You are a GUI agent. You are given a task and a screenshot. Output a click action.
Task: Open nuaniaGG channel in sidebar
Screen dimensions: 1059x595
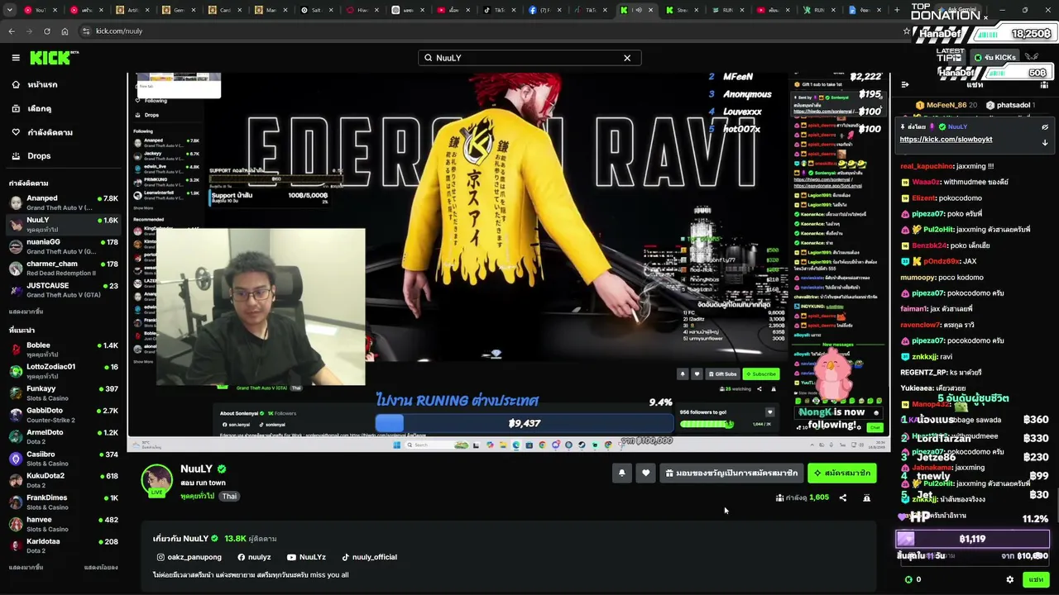tap(65, 246)
